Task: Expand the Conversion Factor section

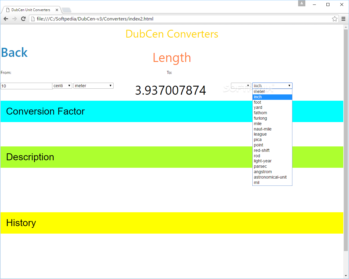Action: [x=172, y=111]
